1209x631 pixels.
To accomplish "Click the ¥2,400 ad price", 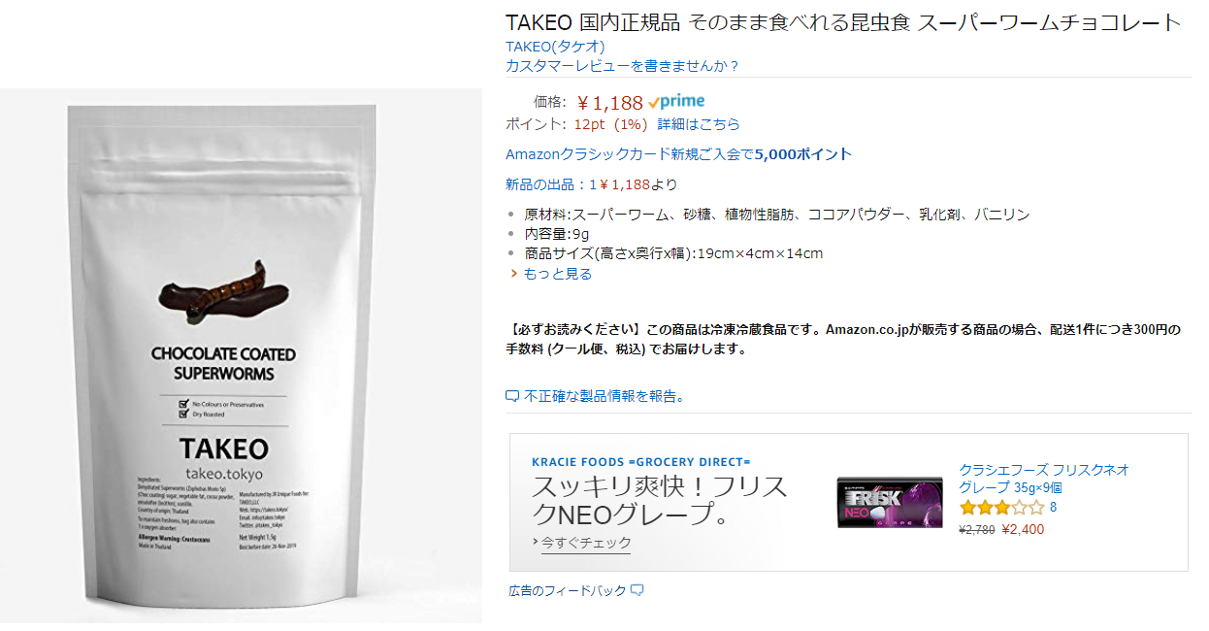I will [x=1023, y=530].
